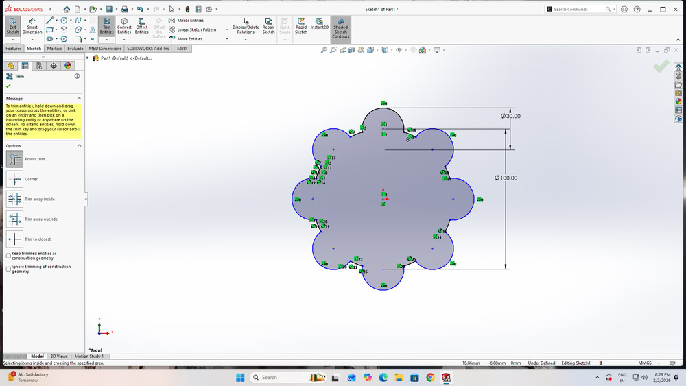This screenshot has height=386, width=686.
Task: Select the Smart Dimension tool
Action: [32, 26]
